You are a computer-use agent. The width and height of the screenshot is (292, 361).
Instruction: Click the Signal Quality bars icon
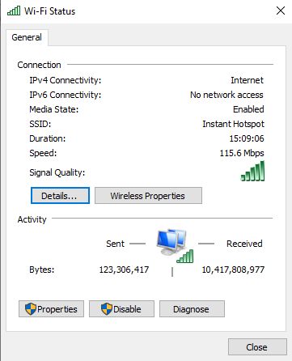[252, 171]
